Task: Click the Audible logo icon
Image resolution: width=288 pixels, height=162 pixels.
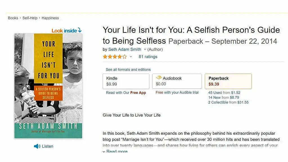Action: pyautogui.click(x=159, y=78)
